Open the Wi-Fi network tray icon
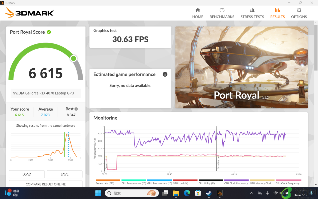Viewport: 318px width, 199px height. click(276, 193)
